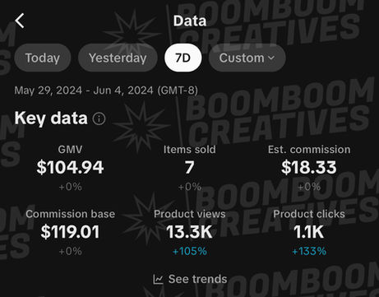Viewport: 379px width, 297px height.
Task: Tap the Key data heading
Action: click(51, 118)
